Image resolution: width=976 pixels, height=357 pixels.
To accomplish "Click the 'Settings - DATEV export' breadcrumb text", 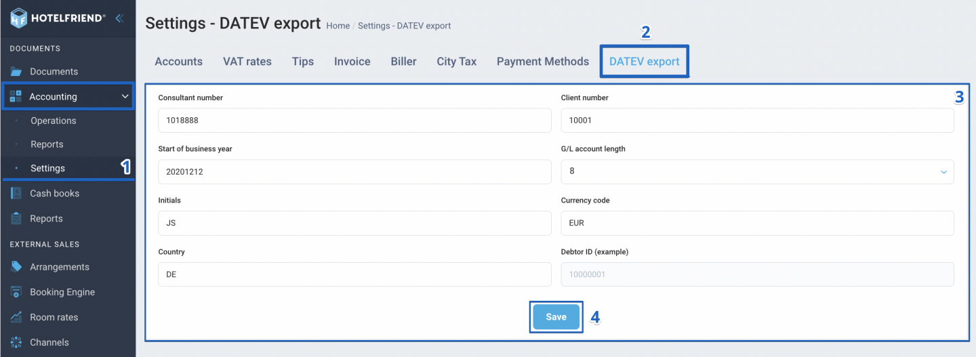I will click(x=404, y=26).
